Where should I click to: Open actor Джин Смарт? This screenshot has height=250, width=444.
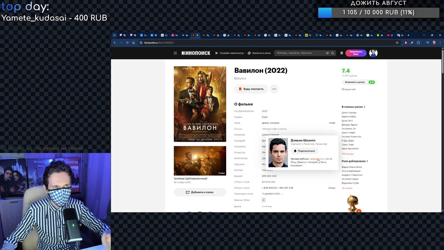(x=348, y=133)
